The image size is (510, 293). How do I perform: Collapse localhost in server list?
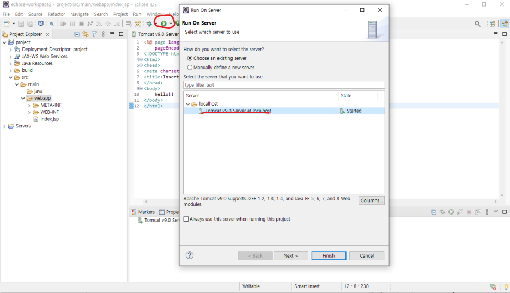click(x=187, y=104)
